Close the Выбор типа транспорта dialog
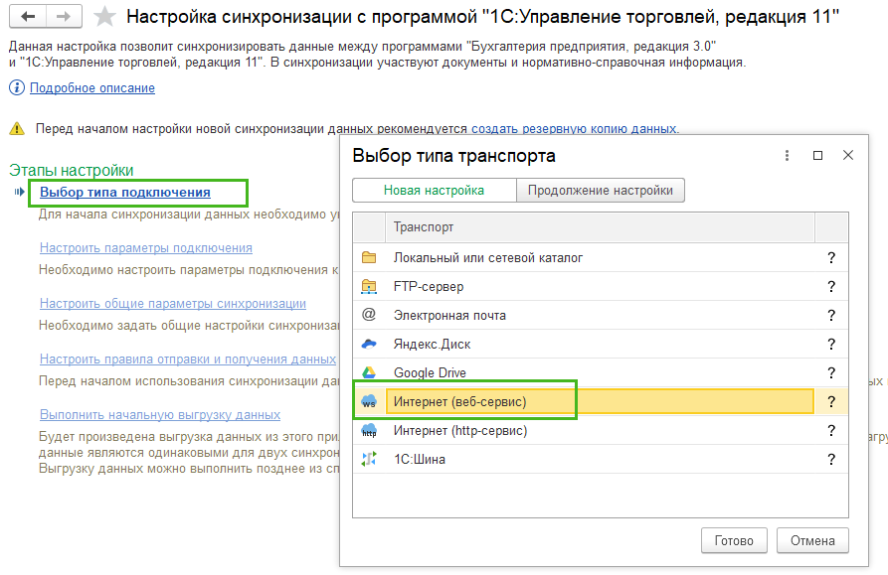The height and width of the screenshot is (575, 888). pos(848,155)
